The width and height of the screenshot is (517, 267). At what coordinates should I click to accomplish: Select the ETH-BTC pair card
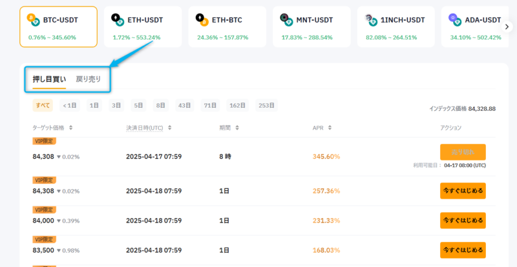[x=227, y=26]
